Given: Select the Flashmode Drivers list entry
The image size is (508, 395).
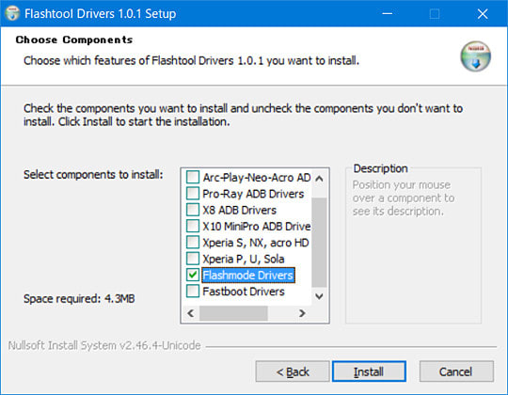Looking at the screenshot, I should point(248,276).
